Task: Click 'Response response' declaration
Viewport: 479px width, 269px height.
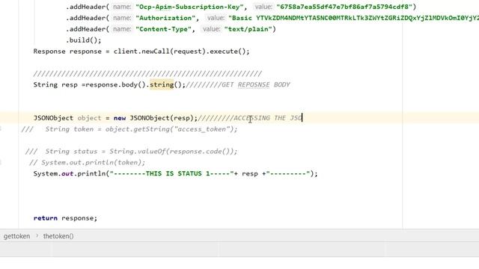Action: tap(67, 52)
